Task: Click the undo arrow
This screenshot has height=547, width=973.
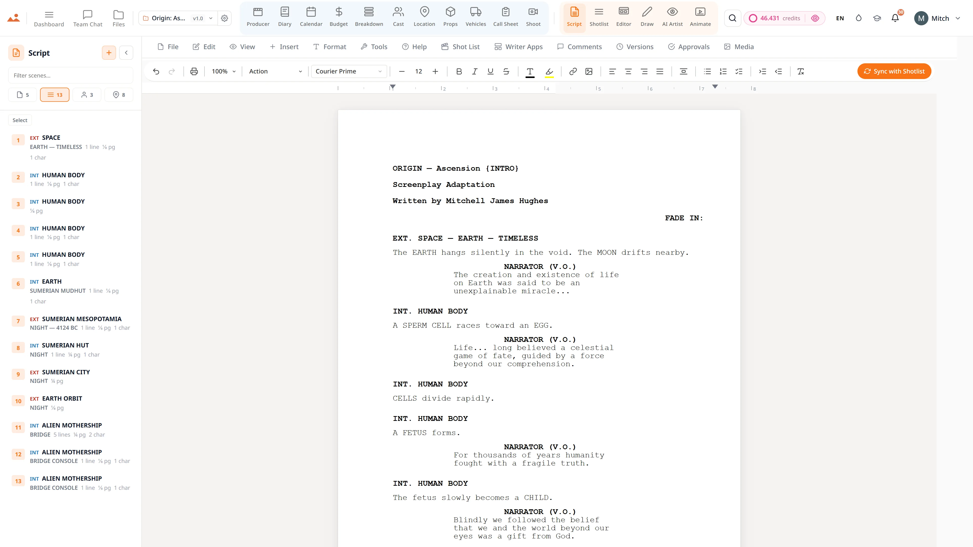Action: click(156, 71)
